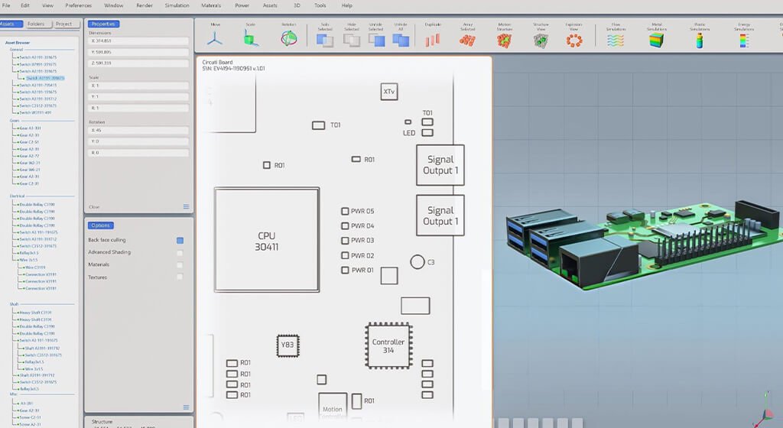Open the Help menu
The height and width of the screenshot is (428, 783).
346,5
